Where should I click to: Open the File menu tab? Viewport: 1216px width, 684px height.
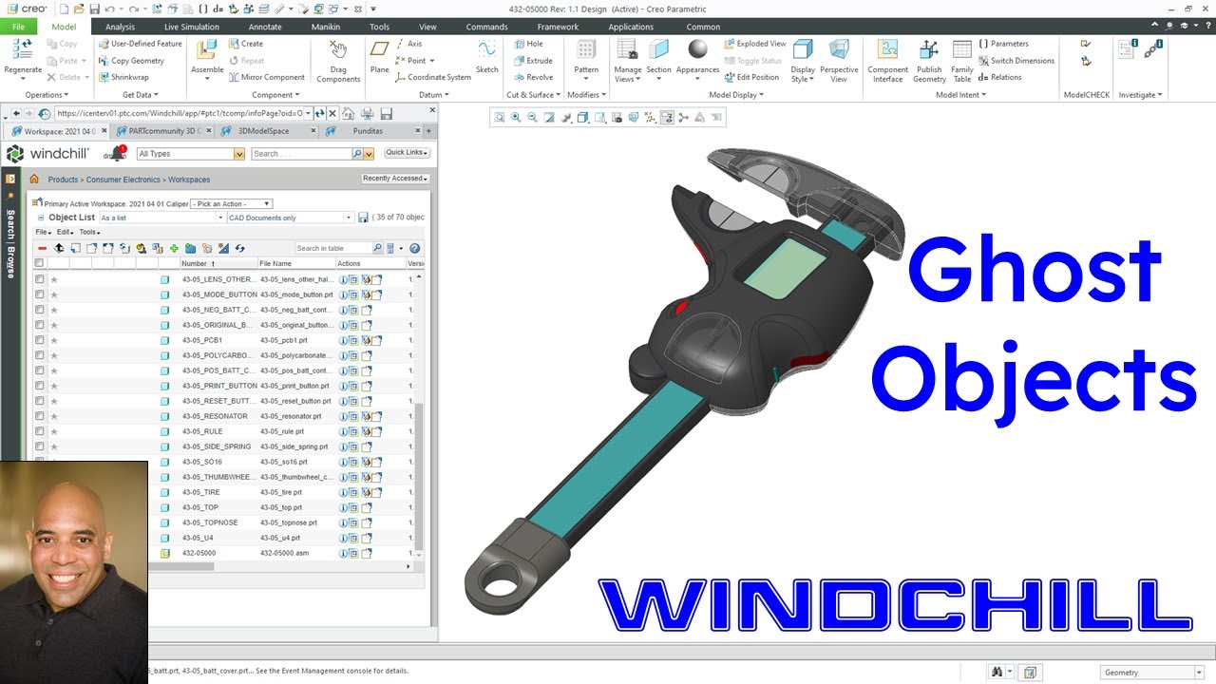[x=19, y=27]
